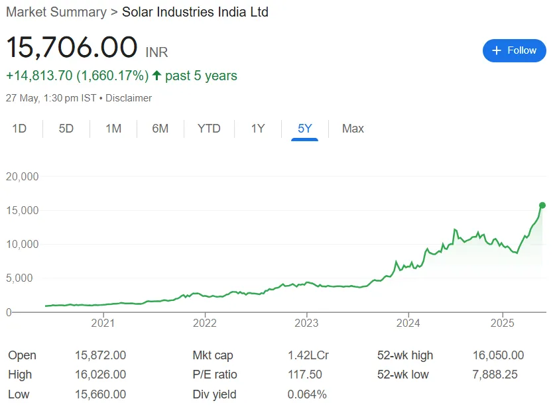Click the 'past 5 years' label
The image size is (557, 411).
point(201,76)
